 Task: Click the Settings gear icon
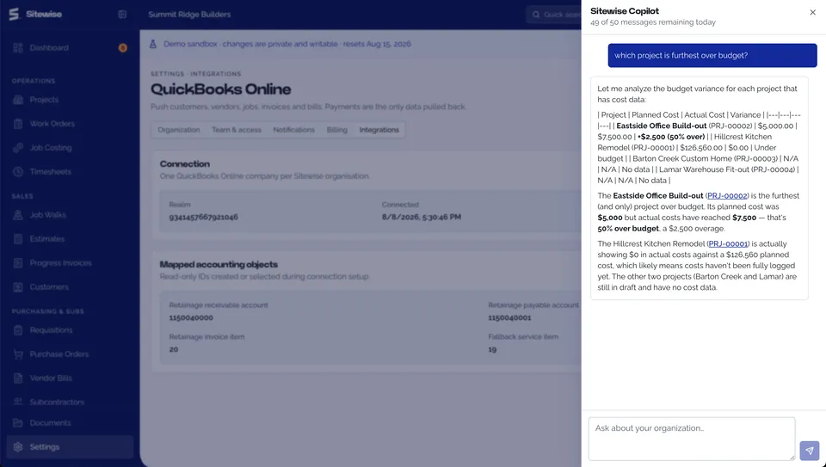(18, 447)
